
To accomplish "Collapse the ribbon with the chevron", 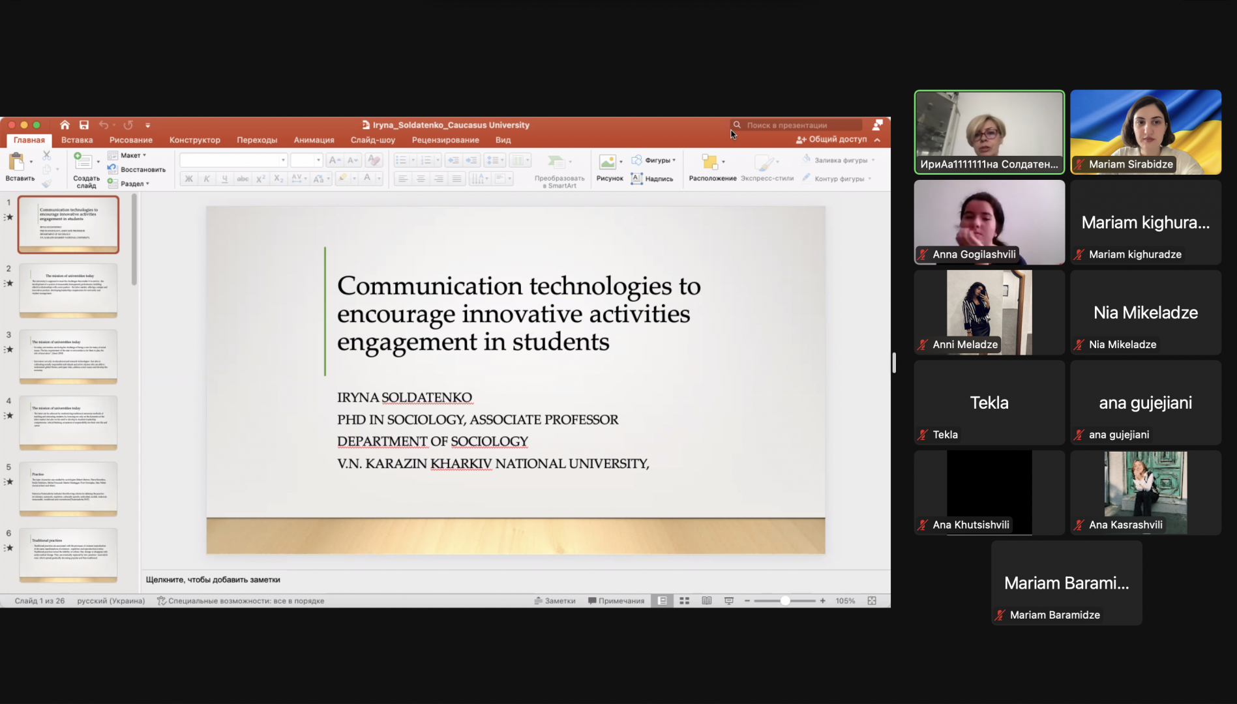I will pos(878,140).
